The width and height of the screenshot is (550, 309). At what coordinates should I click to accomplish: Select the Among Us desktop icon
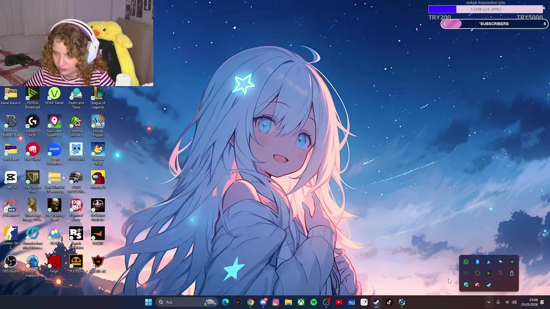coord(98,180)
